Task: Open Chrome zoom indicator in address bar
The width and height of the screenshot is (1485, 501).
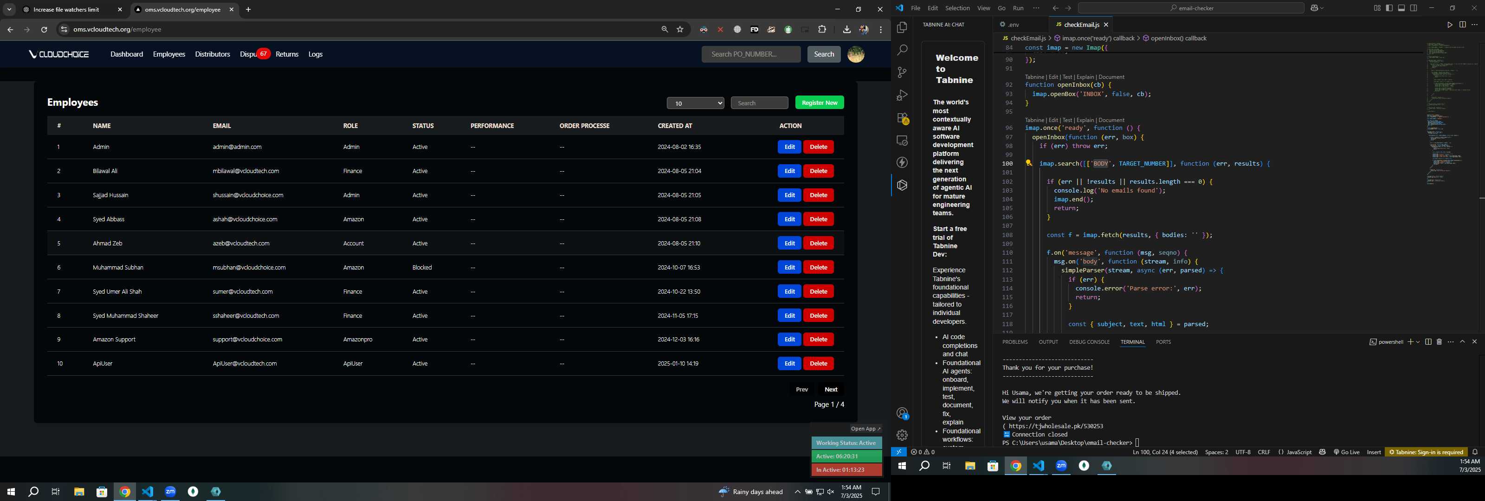Action: (665, 29)
